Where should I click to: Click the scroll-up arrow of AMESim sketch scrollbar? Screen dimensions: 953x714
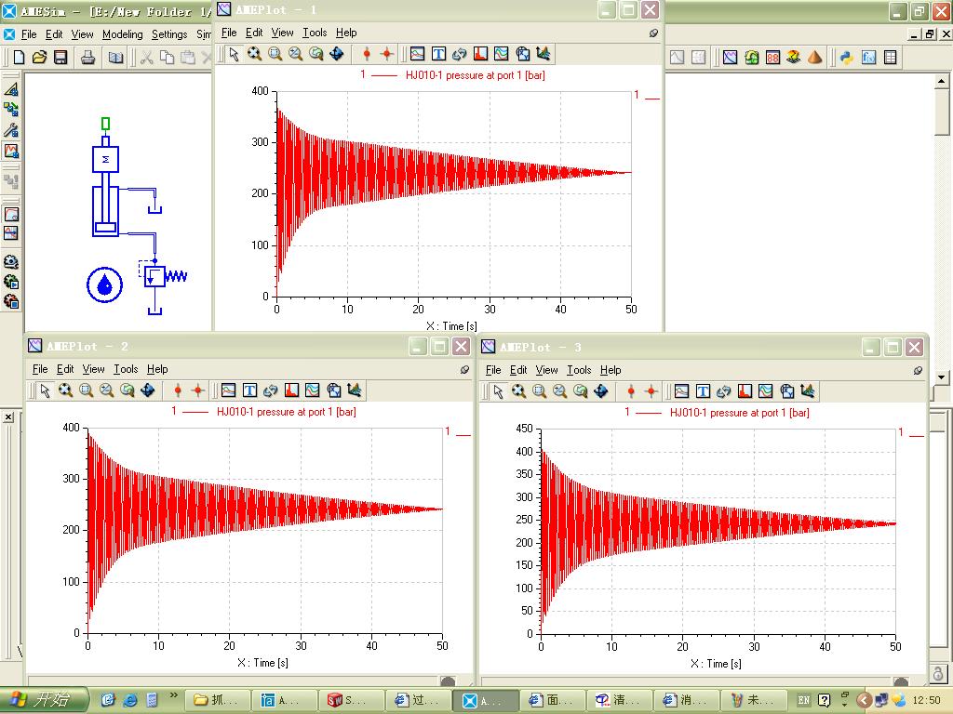coord(942,81)
